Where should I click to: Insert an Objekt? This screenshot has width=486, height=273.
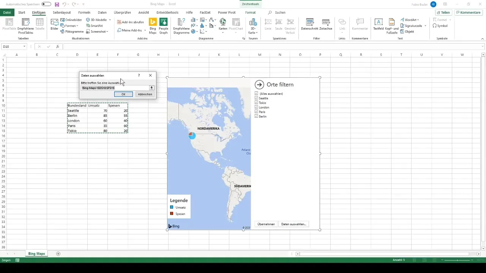(407, 31)
